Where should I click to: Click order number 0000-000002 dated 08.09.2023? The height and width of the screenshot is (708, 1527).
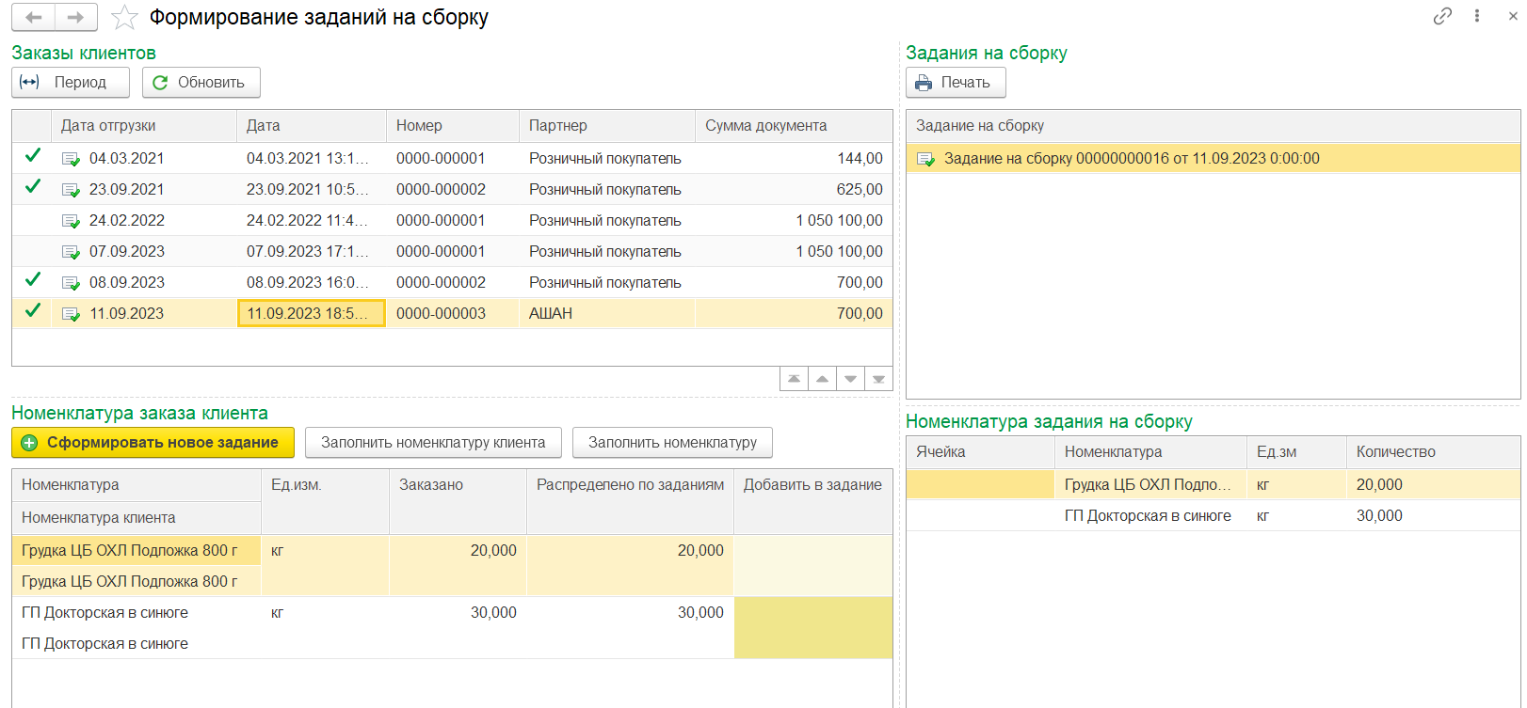[453, 282]
